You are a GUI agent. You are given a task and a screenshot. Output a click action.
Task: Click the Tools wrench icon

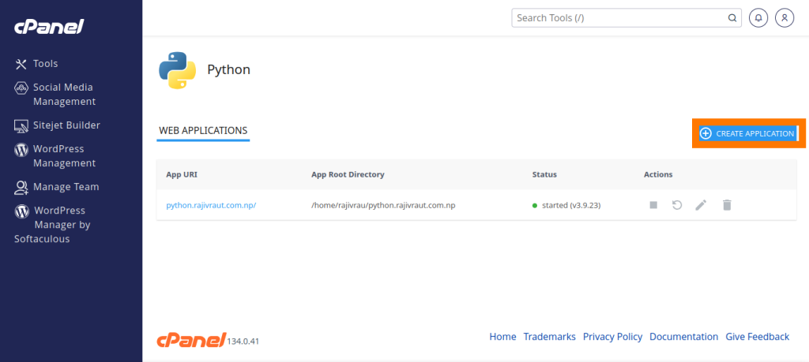(21, 64)
